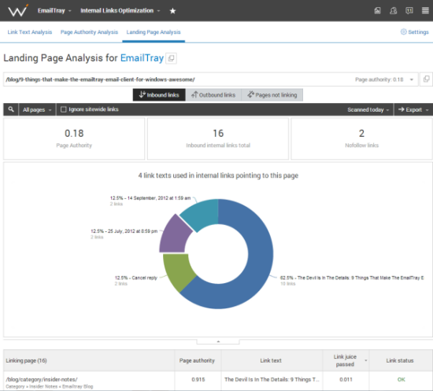Click the Settings link
Screen dimensions: 433x391
point(418,32)
